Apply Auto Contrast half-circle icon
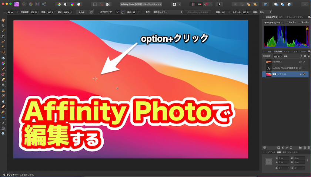 pyautogui.click(x=66, y=4)
